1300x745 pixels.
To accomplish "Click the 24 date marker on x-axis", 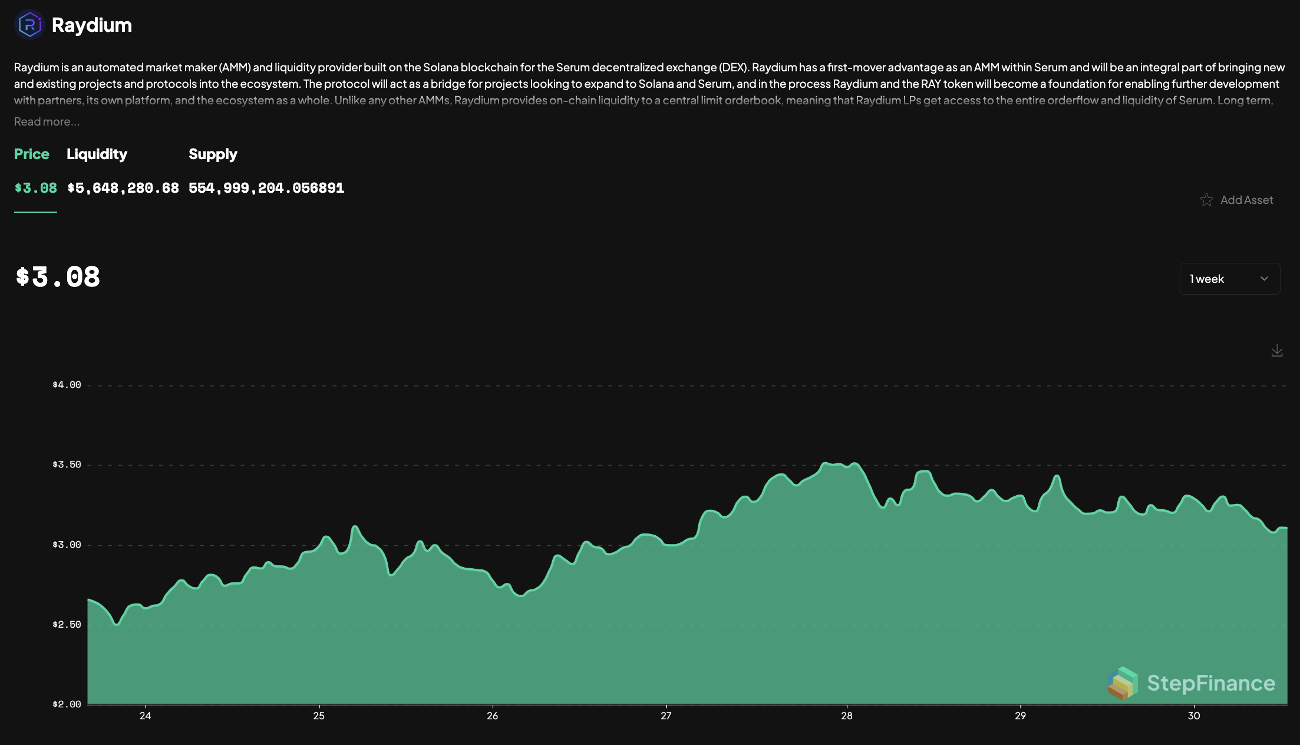I will coord(145,716).
